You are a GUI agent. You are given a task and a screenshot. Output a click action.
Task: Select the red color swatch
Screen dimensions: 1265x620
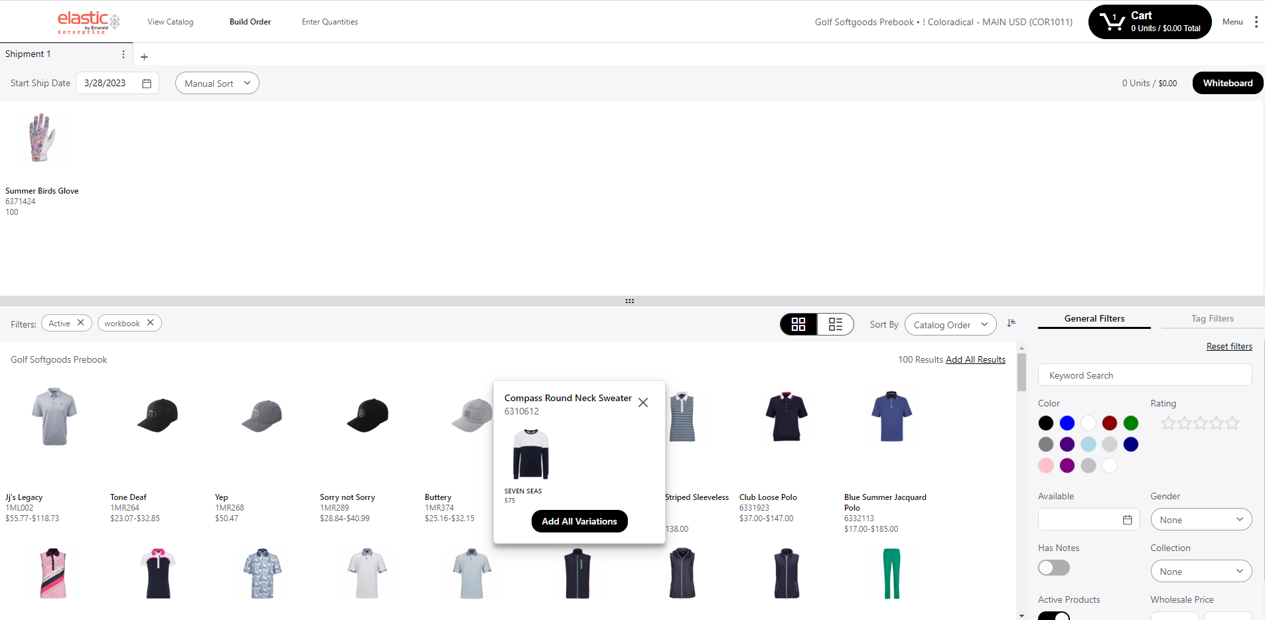point(1109,423)
